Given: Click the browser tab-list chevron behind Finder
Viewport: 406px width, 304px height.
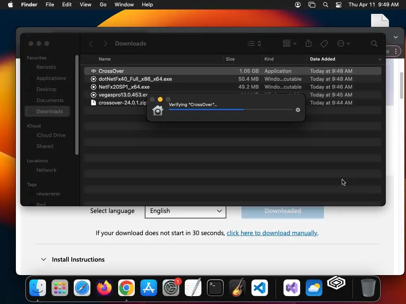Looking at the screenshot, I should tap(396, 37).
